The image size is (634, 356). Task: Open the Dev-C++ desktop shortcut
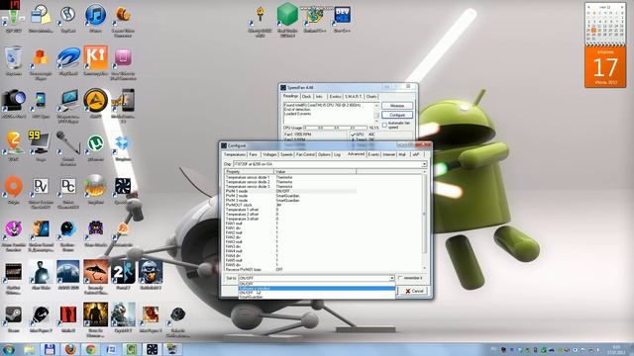tap(342, 18)
